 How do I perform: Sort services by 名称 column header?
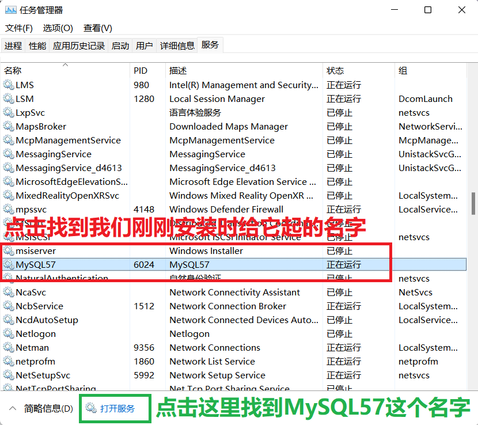(x=65, y=70)
